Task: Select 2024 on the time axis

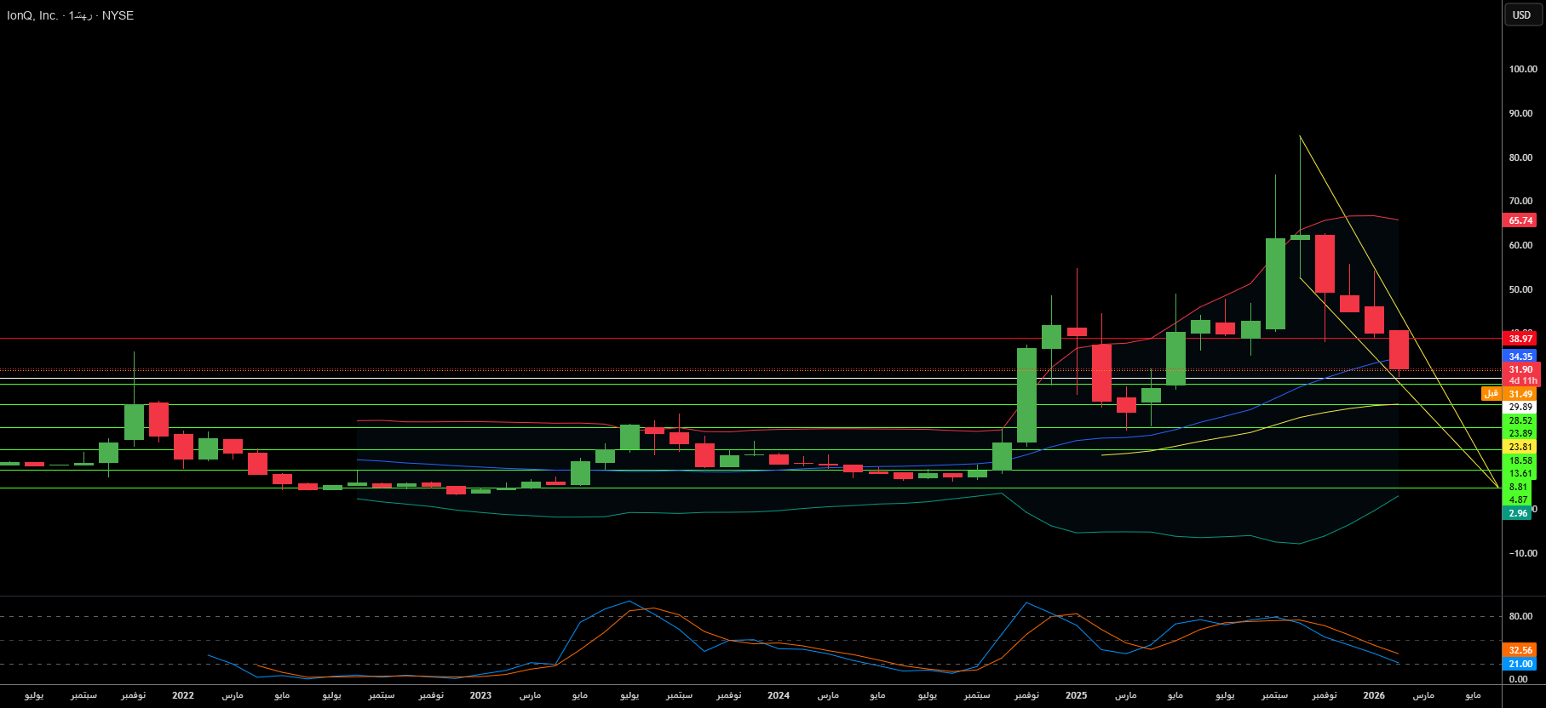Action: click(x=778, y=695)
